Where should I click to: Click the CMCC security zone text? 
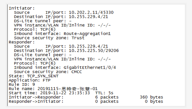coord(77,72)
